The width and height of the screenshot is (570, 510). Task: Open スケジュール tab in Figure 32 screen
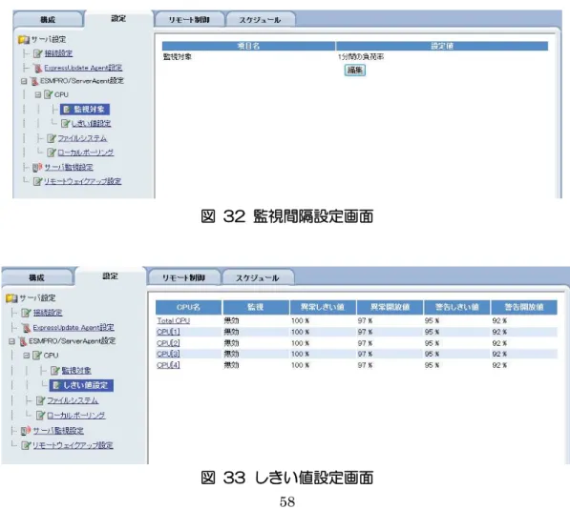click(x=260, y=20)
